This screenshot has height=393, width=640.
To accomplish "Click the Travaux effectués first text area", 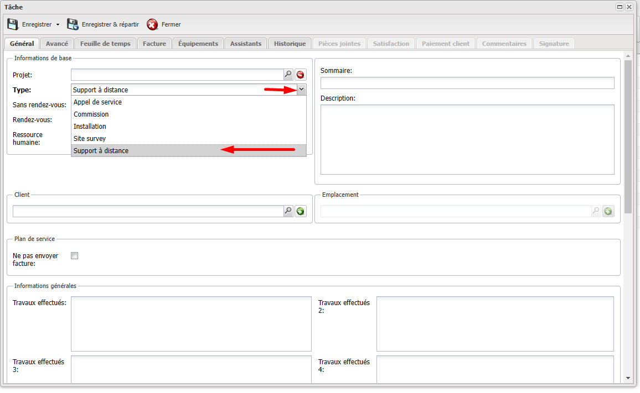I will pos(191,324).
